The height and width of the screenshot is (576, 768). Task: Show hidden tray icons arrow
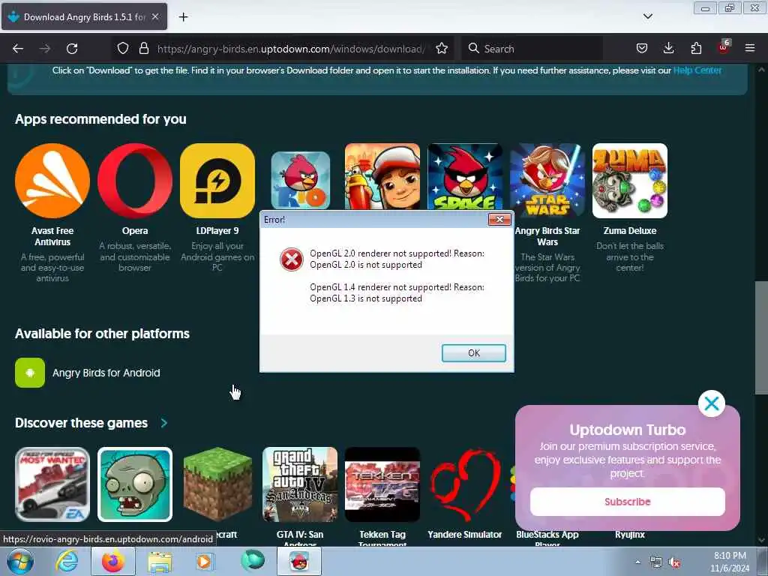[x=637, y=562]
